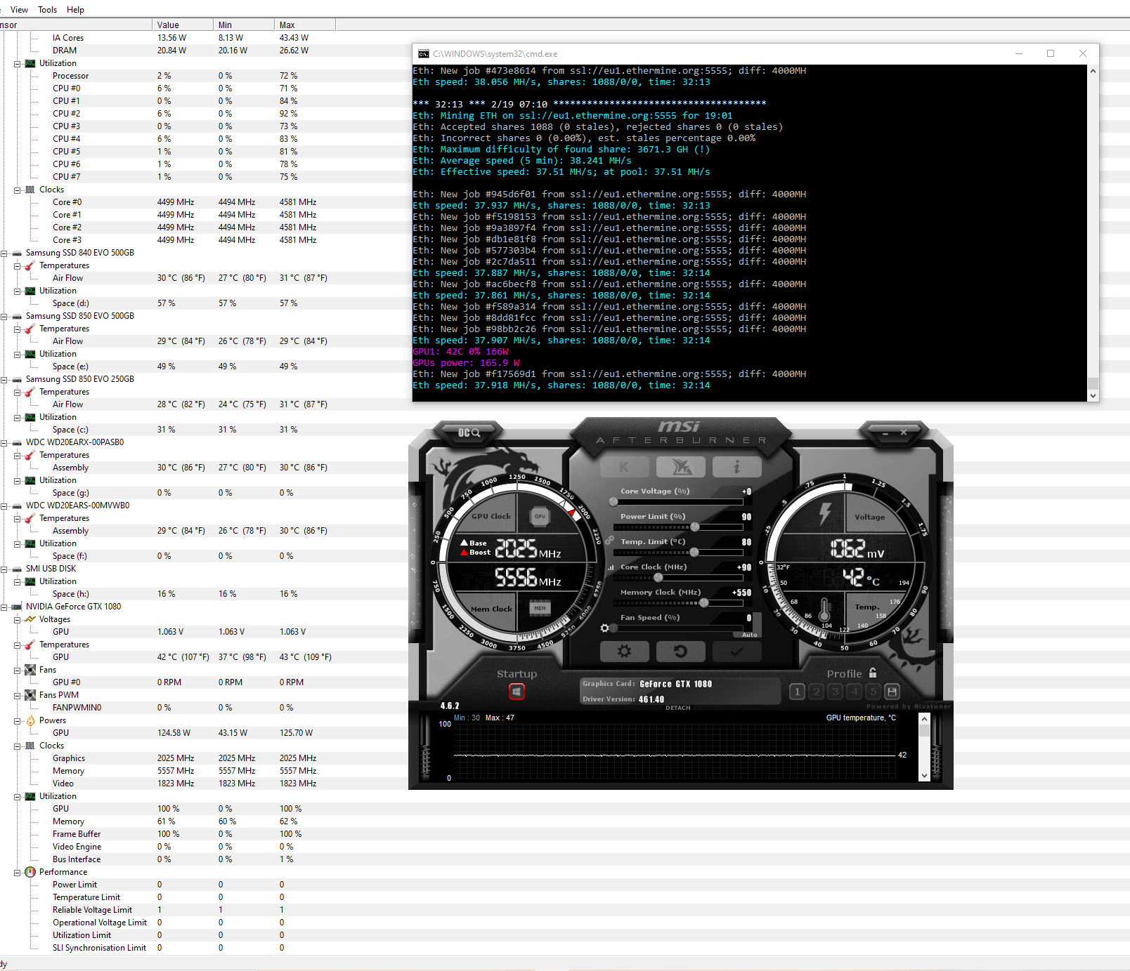Open fan speed settings gear icon
This screenshot has width=1130, height=971.
pyautogui.click(x=604, y=628)
